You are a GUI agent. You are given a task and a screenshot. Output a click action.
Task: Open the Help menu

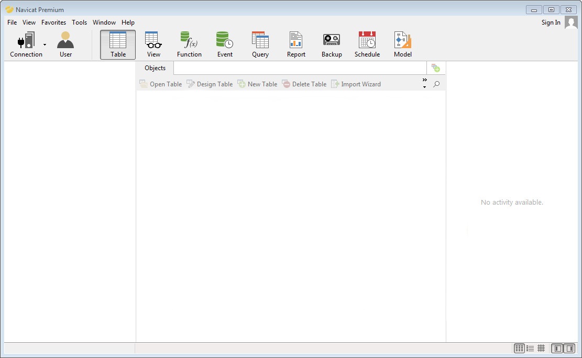pos(128,23)
